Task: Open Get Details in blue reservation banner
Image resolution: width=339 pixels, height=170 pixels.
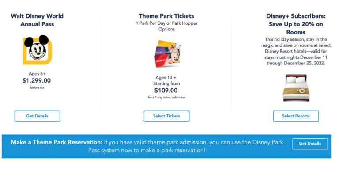Action: tap(310, 144)
